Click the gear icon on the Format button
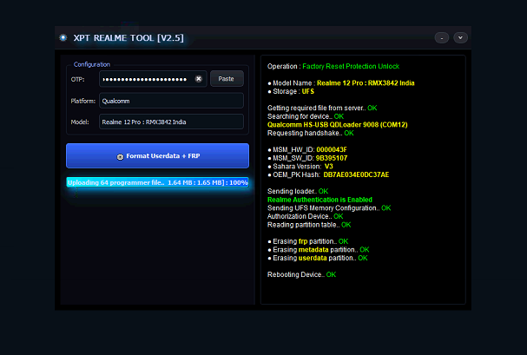527x355 pixels. (x=120, y=156)
